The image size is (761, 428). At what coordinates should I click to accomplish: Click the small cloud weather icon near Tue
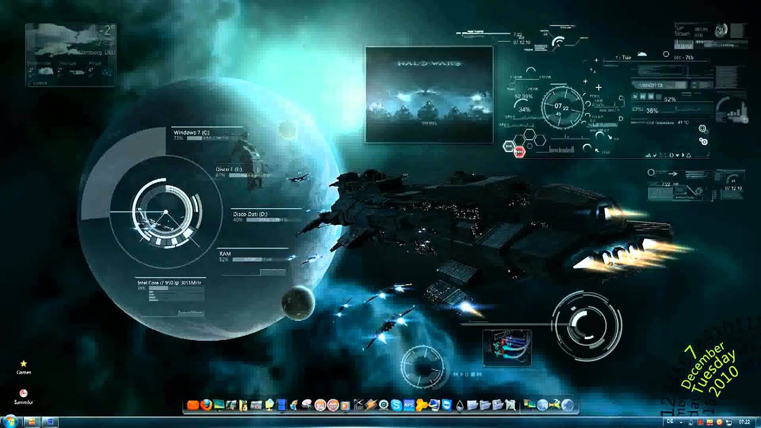[x=642, y=54]
